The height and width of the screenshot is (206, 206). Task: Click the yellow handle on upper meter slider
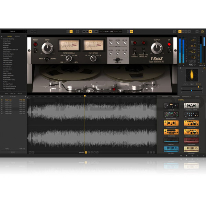tap(198, 87)
